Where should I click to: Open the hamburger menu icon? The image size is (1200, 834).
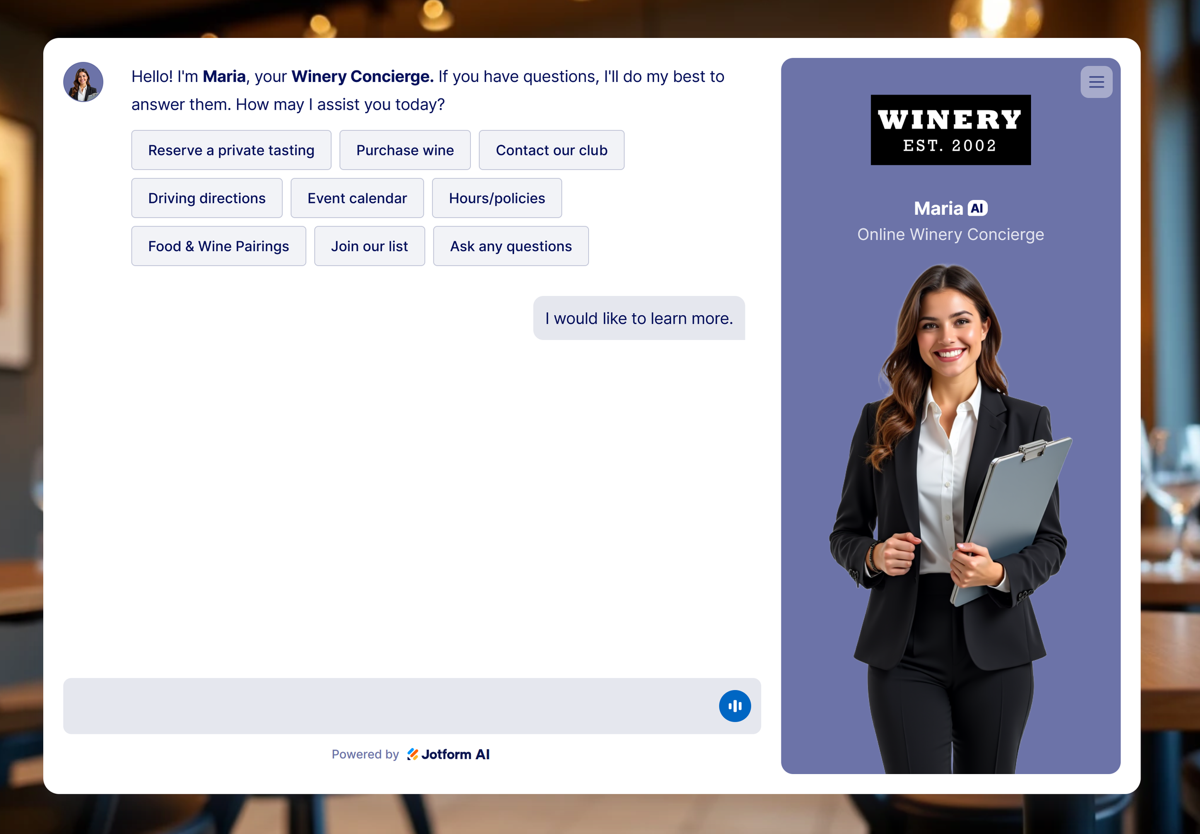[1096, 82]
